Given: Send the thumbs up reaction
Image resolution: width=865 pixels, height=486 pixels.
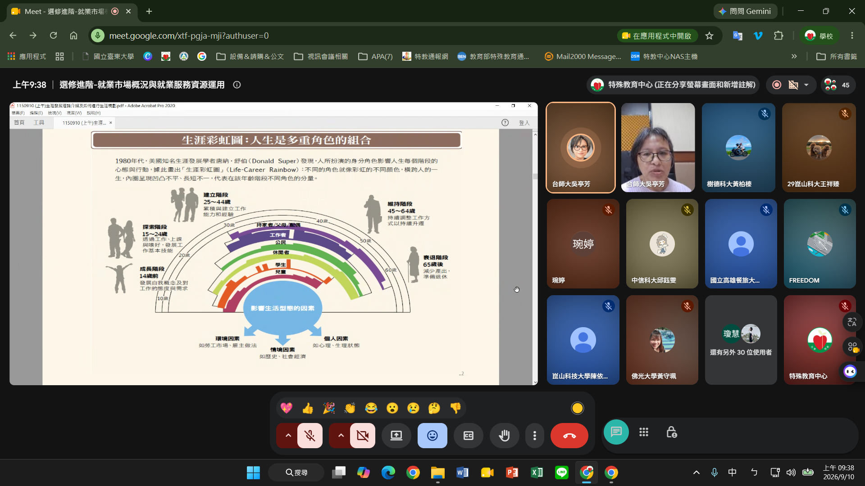Looking at the screenshot, I should click(308, 408).
